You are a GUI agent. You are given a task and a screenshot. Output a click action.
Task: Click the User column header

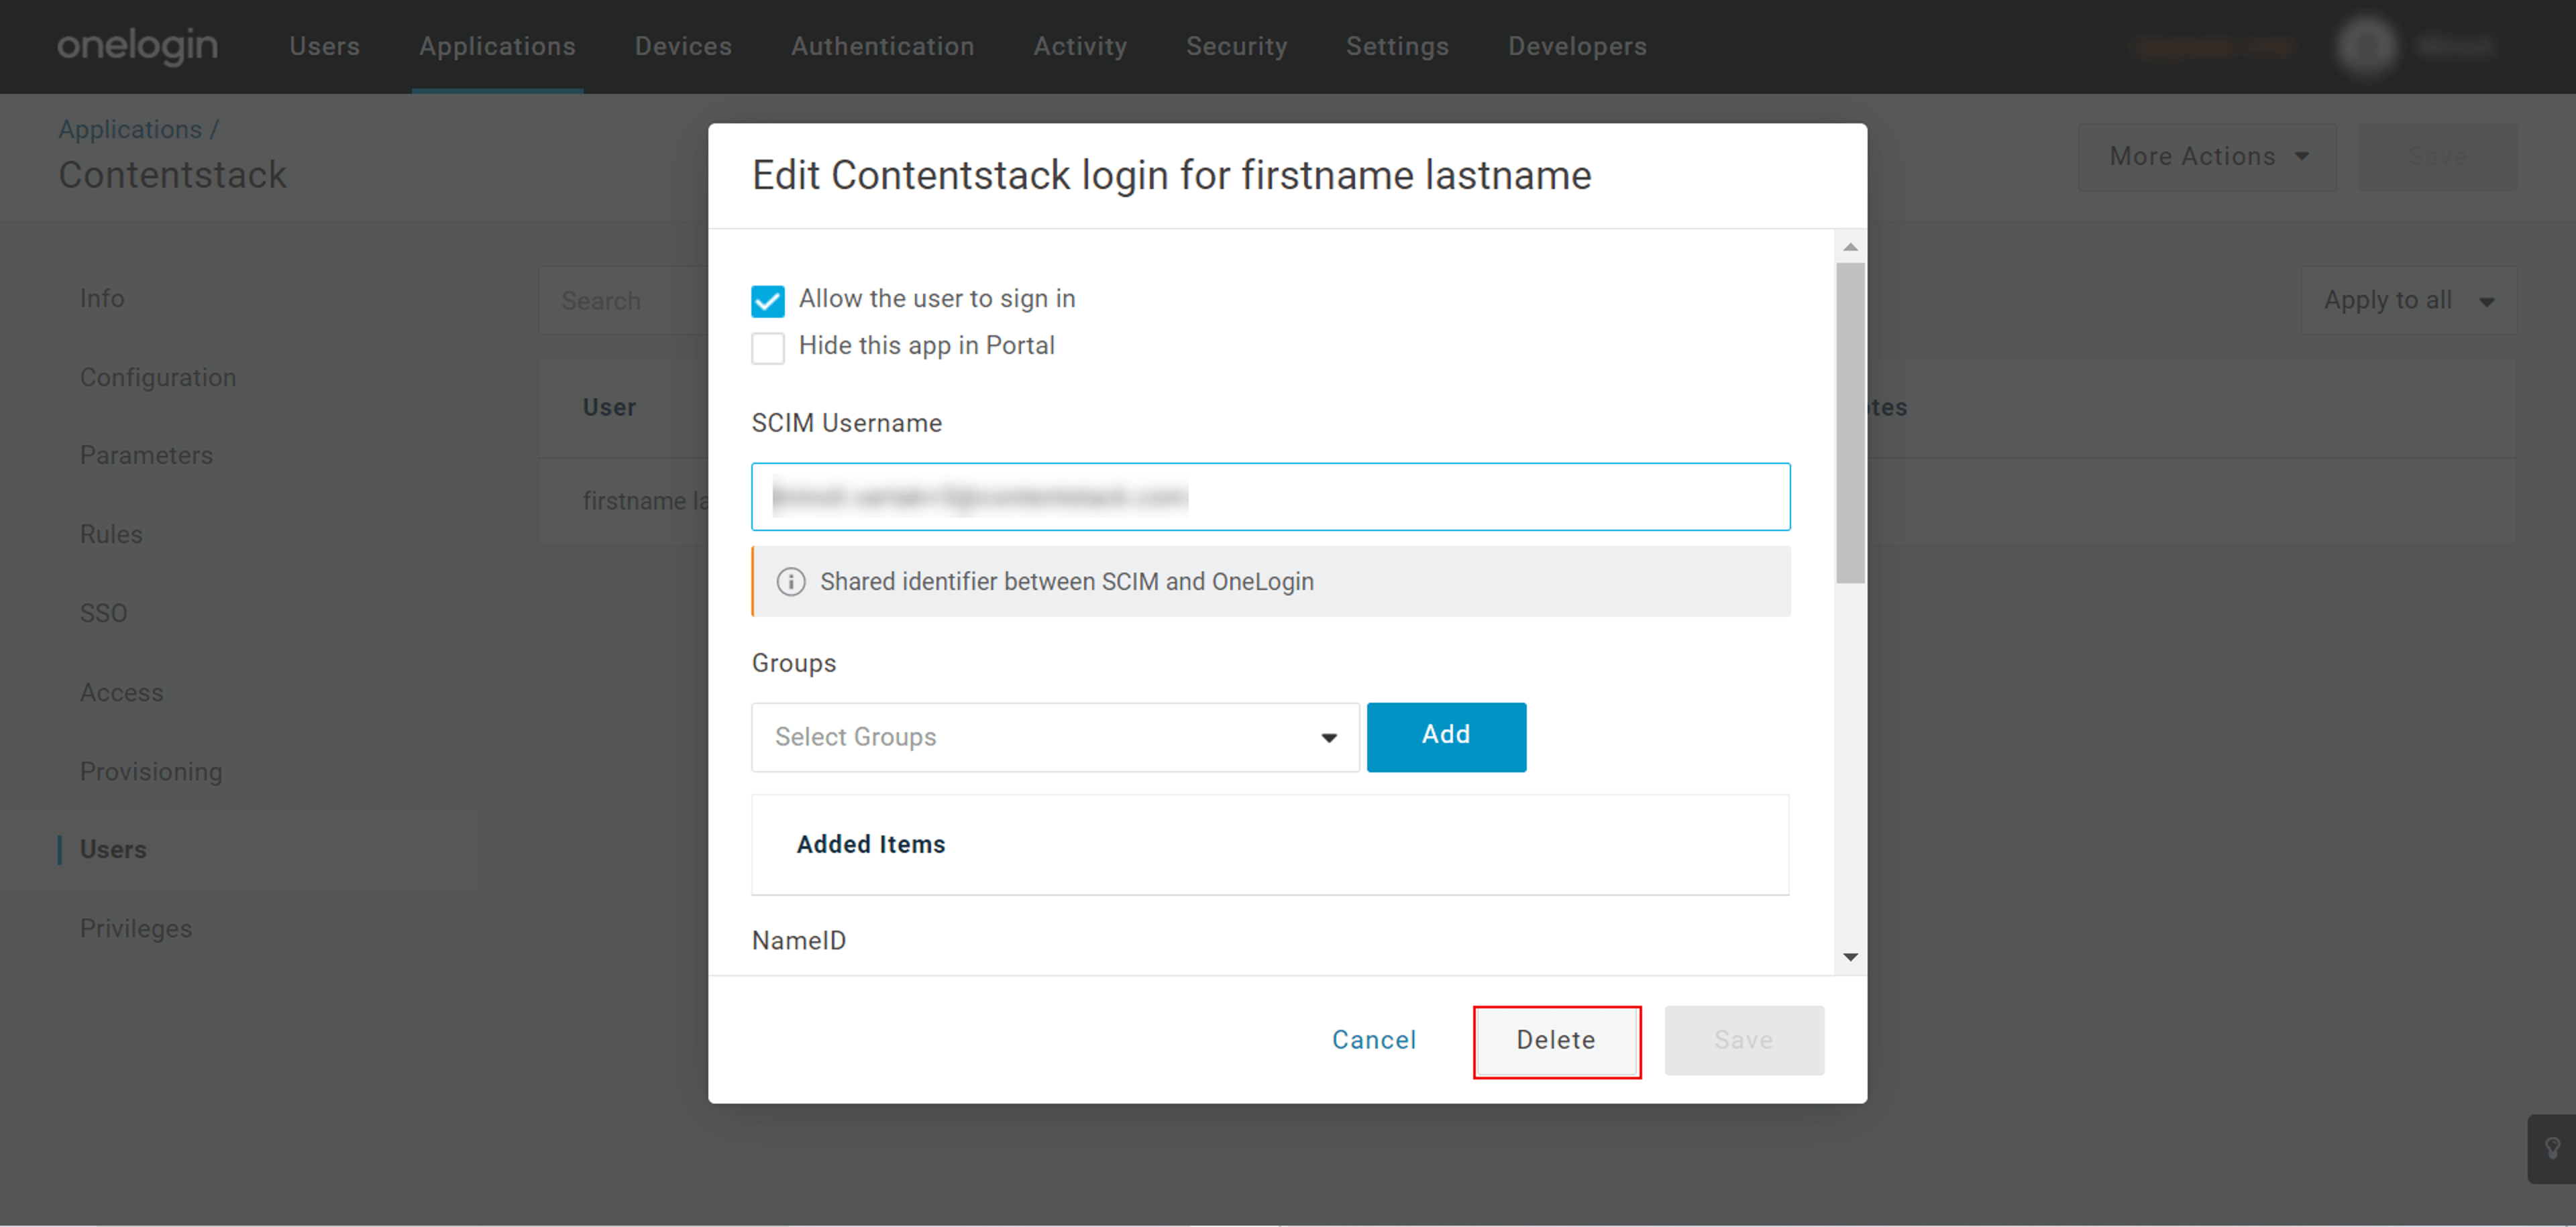coord(609,408)
